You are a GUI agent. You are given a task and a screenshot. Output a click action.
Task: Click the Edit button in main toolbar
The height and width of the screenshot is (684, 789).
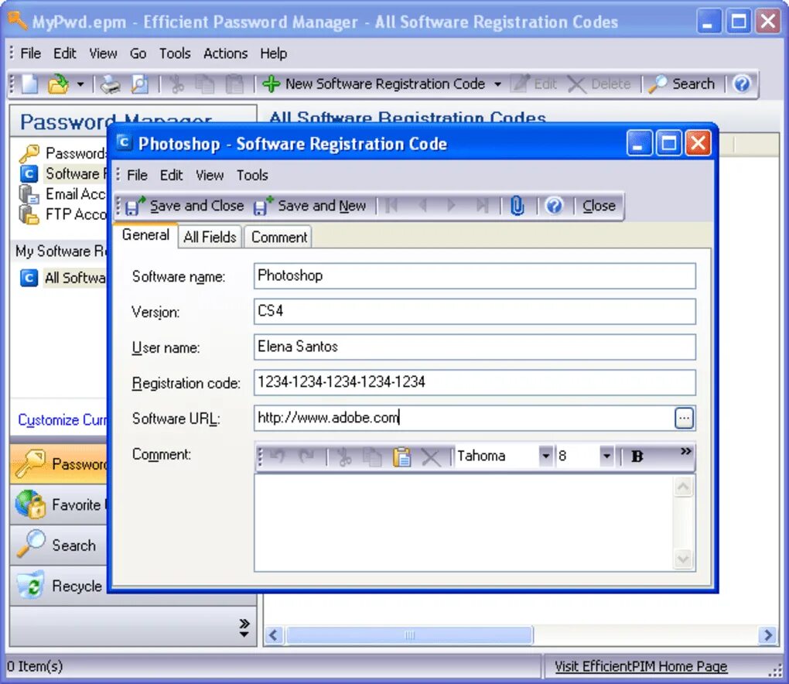pyautogui.click(x=534, y=84)
